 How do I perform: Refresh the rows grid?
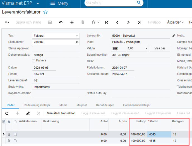click(x=7, y=113)
